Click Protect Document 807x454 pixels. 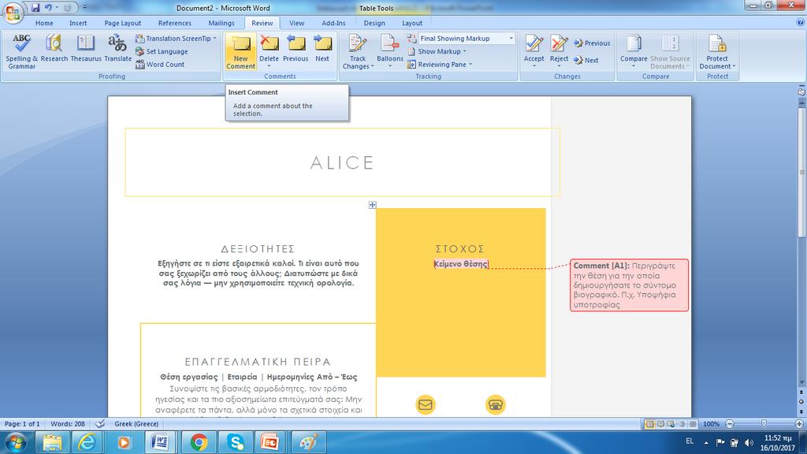click(717, 51)
